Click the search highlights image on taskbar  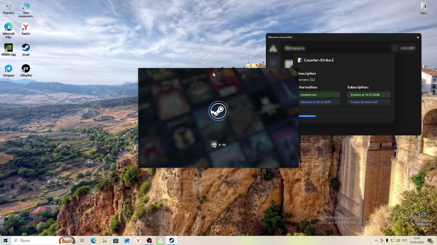click(x=67, y=241)
